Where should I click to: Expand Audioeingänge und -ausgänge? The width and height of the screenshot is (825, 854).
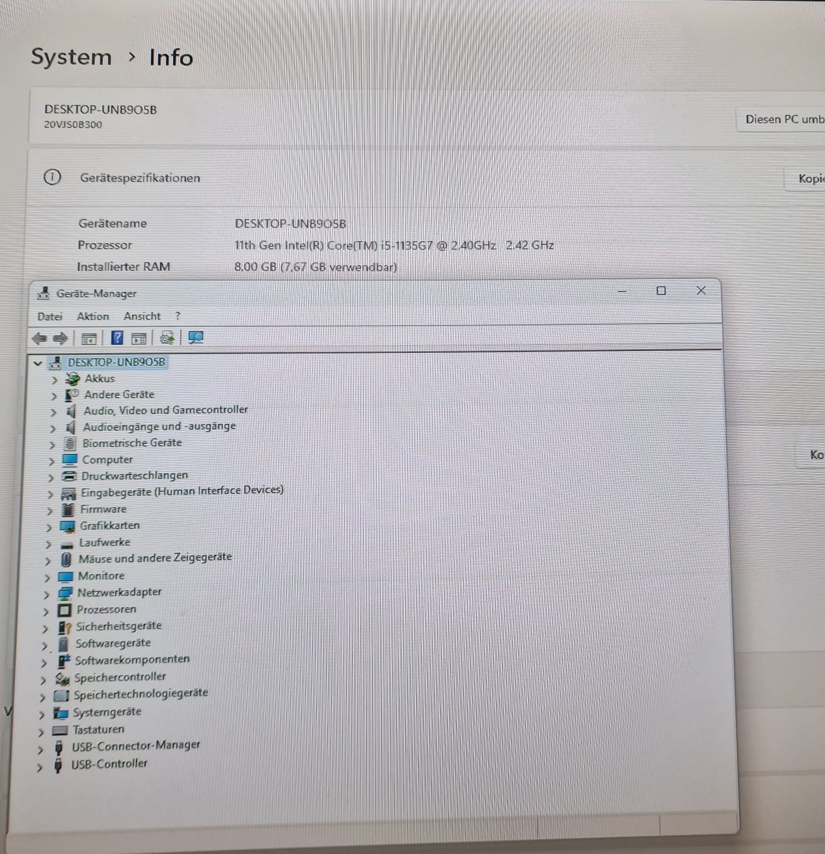click(53, 428)
